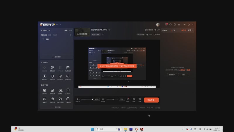The width and height of the screenshot is (234, 132).
Task: Click the 查看 link in danmaku panel
Action: tap(188, 70)
